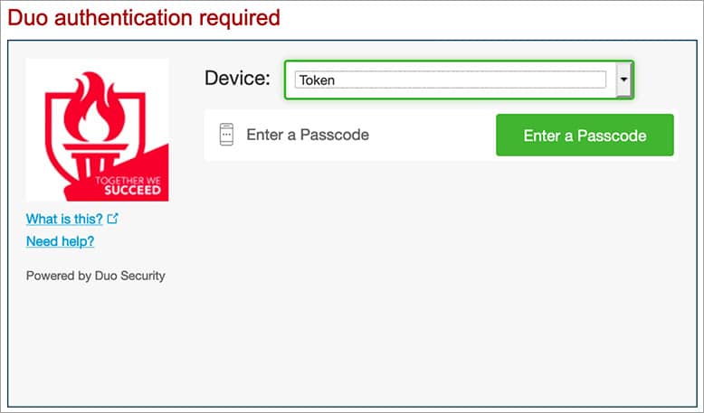Open the Need help? link
704x413 pixels.
tap(60, 241)
